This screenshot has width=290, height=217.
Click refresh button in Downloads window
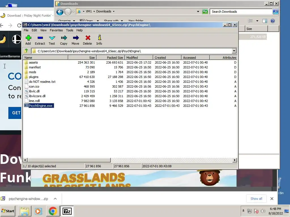pos(205,11)
